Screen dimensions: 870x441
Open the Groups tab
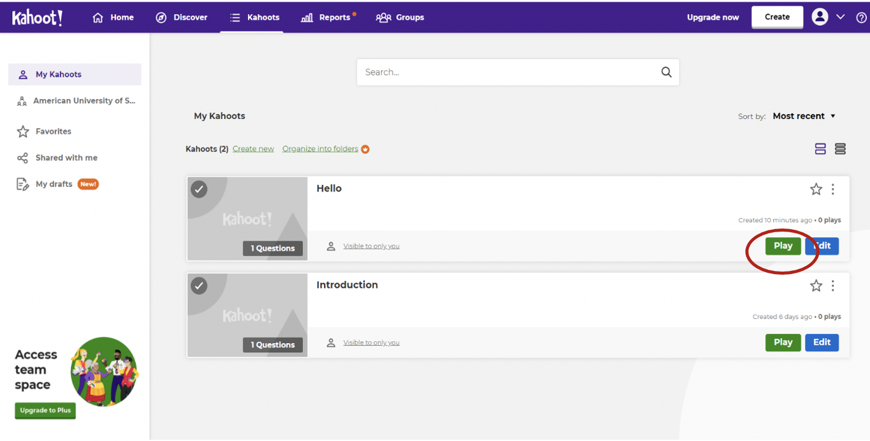click(x=400, y=17)
